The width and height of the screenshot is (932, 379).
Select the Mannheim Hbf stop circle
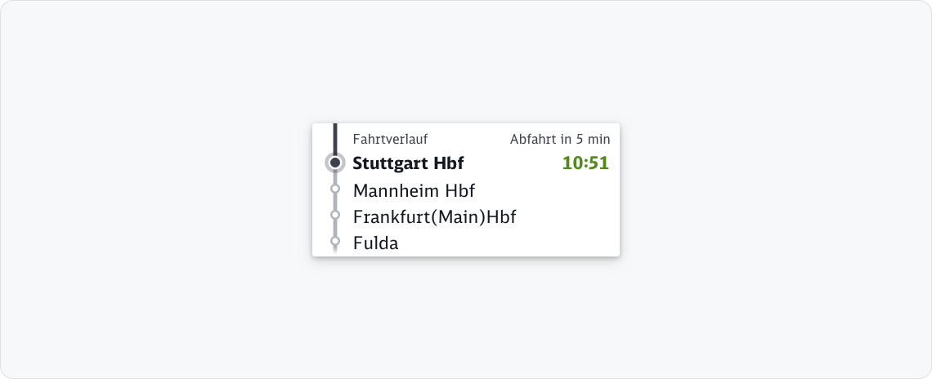coord(335,189)
